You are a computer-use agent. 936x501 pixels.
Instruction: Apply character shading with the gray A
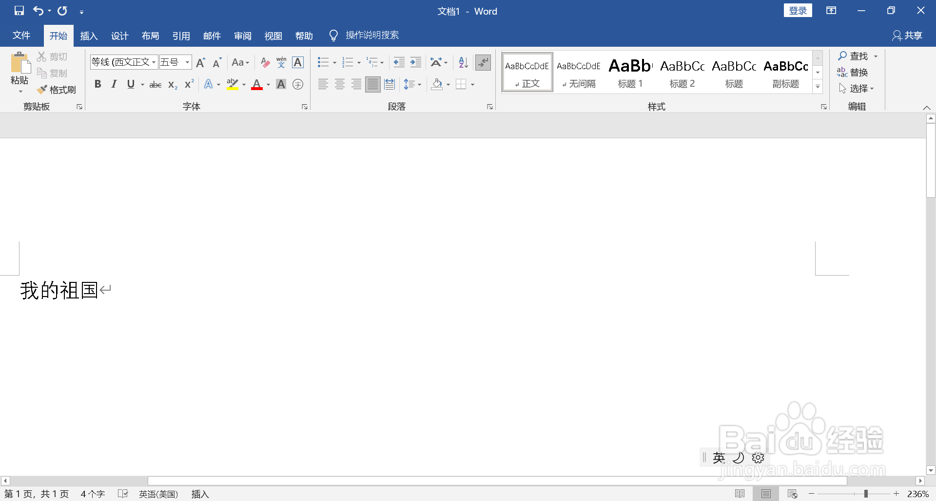pos(281,85)
